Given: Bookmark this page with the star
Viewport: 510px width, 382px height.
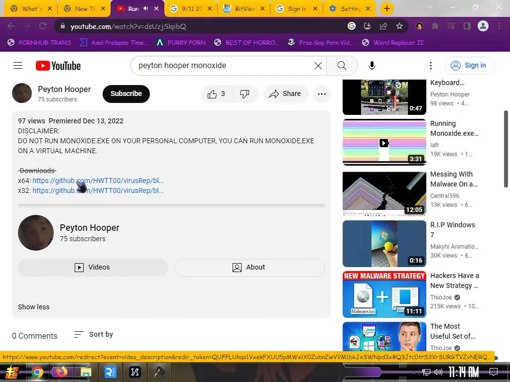Looking at the screenshot, I should click(399, 26).
